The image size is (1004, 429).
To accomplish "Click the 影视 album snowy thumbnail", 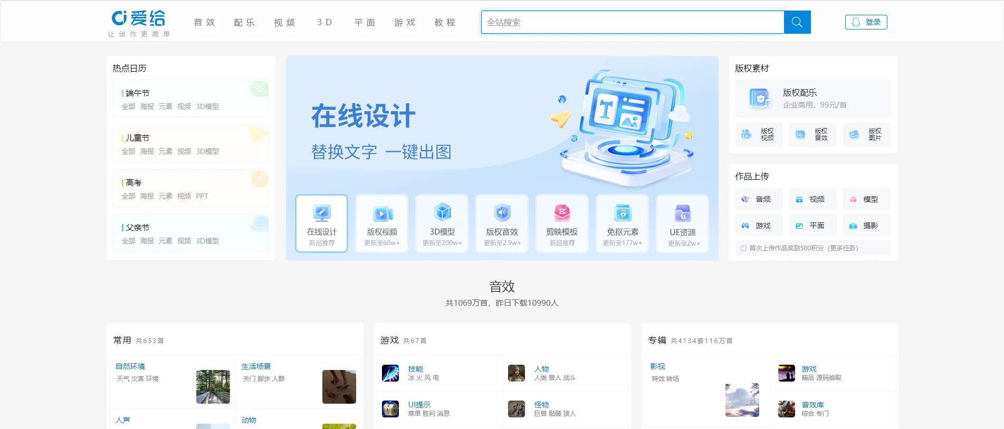I will click(x=742, y=400).
